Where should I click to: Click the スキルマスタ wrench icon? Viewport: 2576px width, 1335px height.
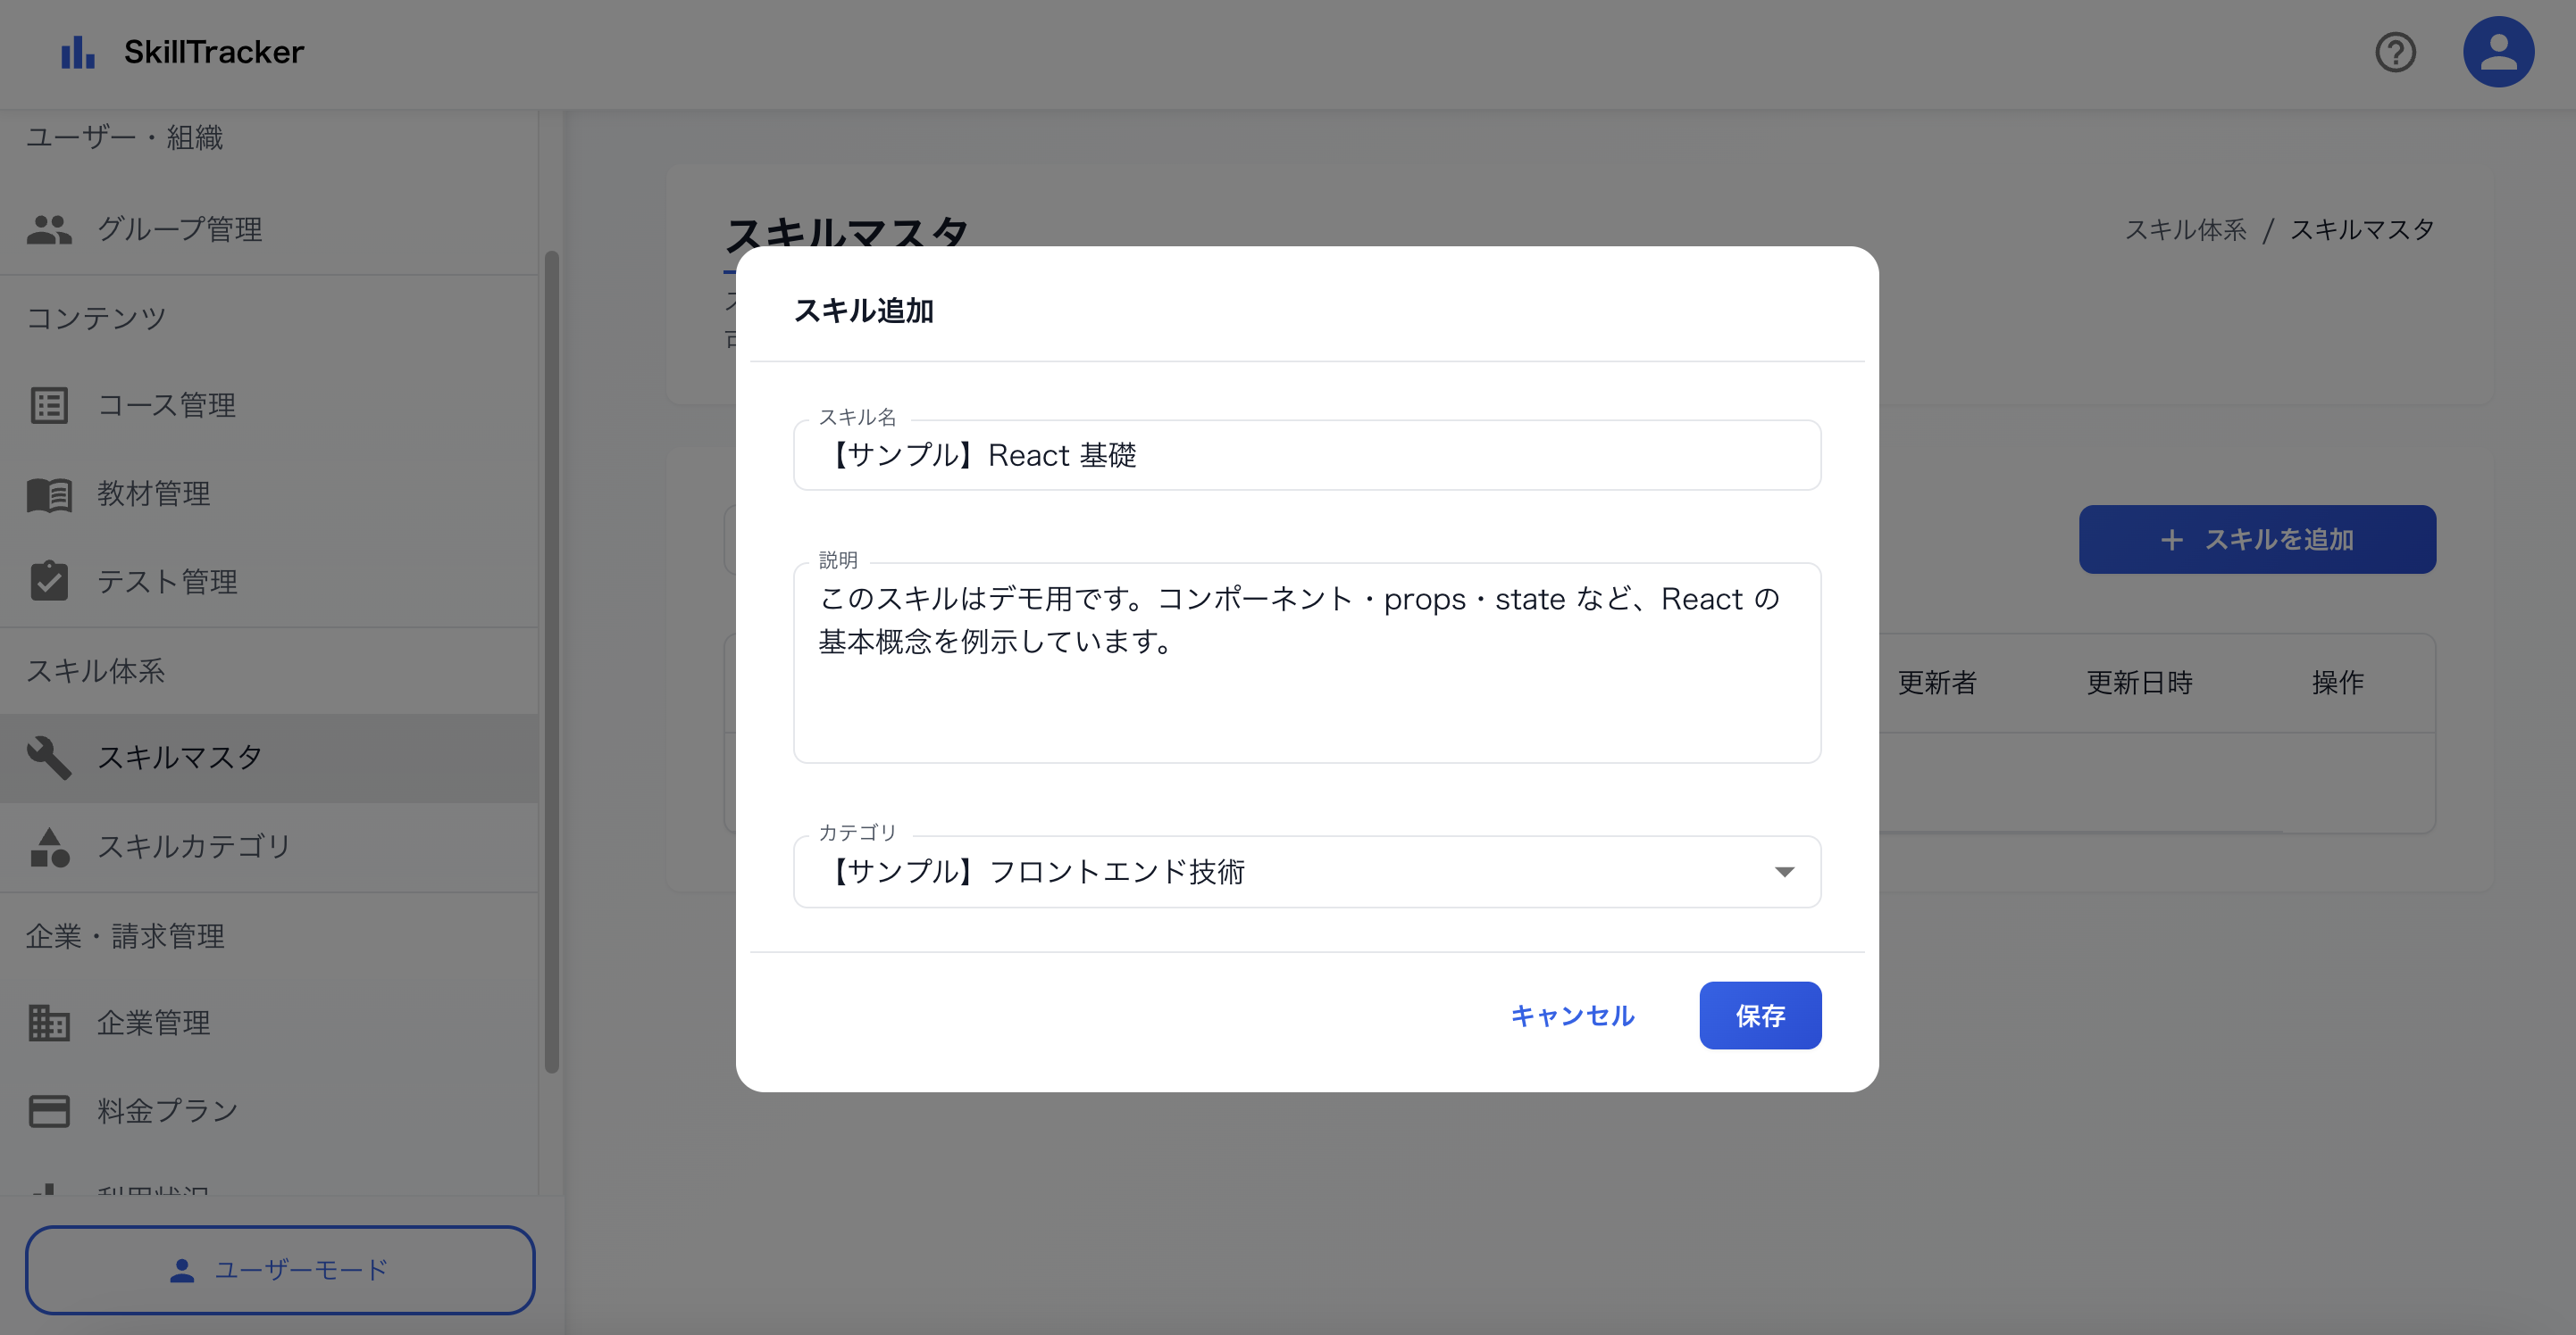click(49, 758)
